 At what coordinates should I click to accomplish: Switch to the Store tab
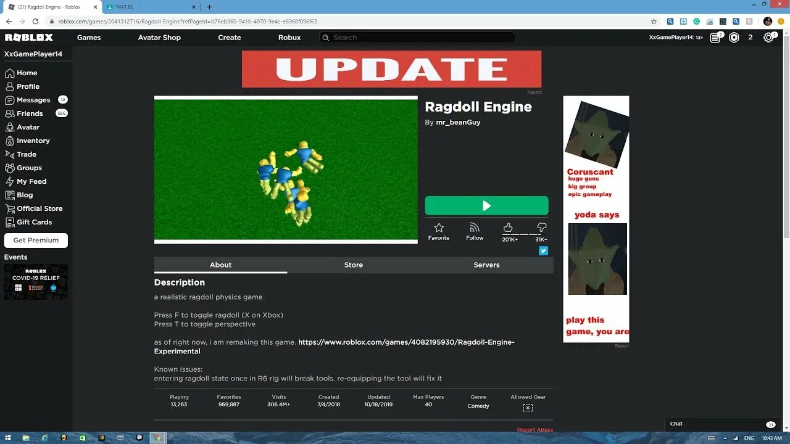[x=354, y=265]
